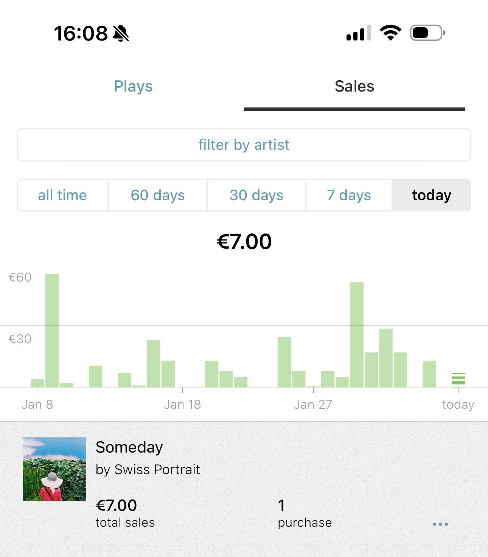This screenshot has width=488, height=557.
Task: Tap the Wi-Fi status icon
Action: [390, 33]
